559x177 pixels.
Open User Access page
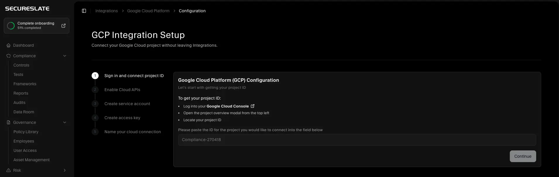click(x=25, y=150)
